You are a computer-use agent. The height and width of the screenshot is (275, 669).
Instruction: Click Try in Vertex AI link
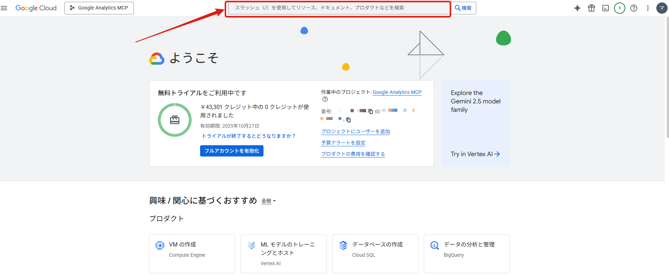click(475, 154)
